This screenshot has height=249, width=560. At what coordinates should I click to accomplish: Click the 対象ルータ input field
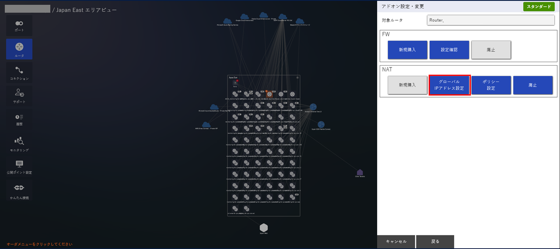490,20
